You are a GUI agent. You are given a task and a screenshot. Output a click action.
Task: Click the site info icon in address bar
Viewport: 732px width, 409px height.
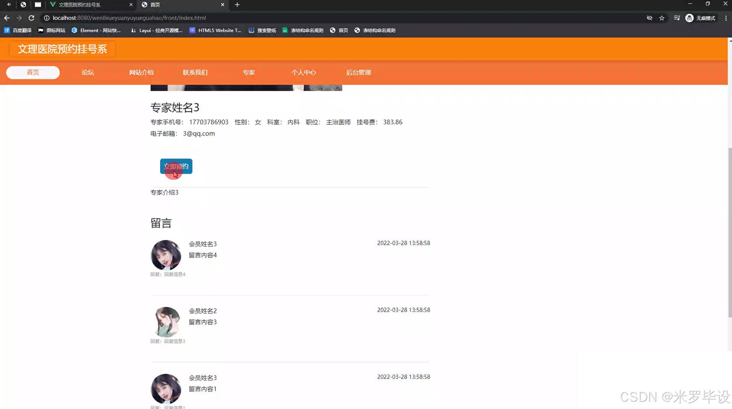[47, 18]
